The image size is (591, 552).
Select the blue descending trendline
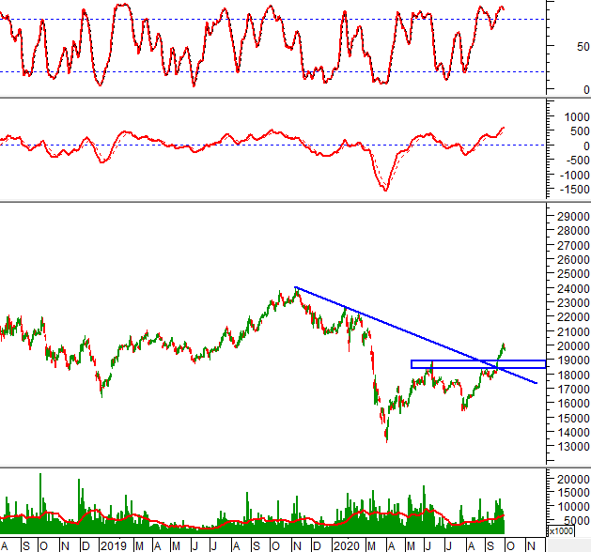(413, 333)
